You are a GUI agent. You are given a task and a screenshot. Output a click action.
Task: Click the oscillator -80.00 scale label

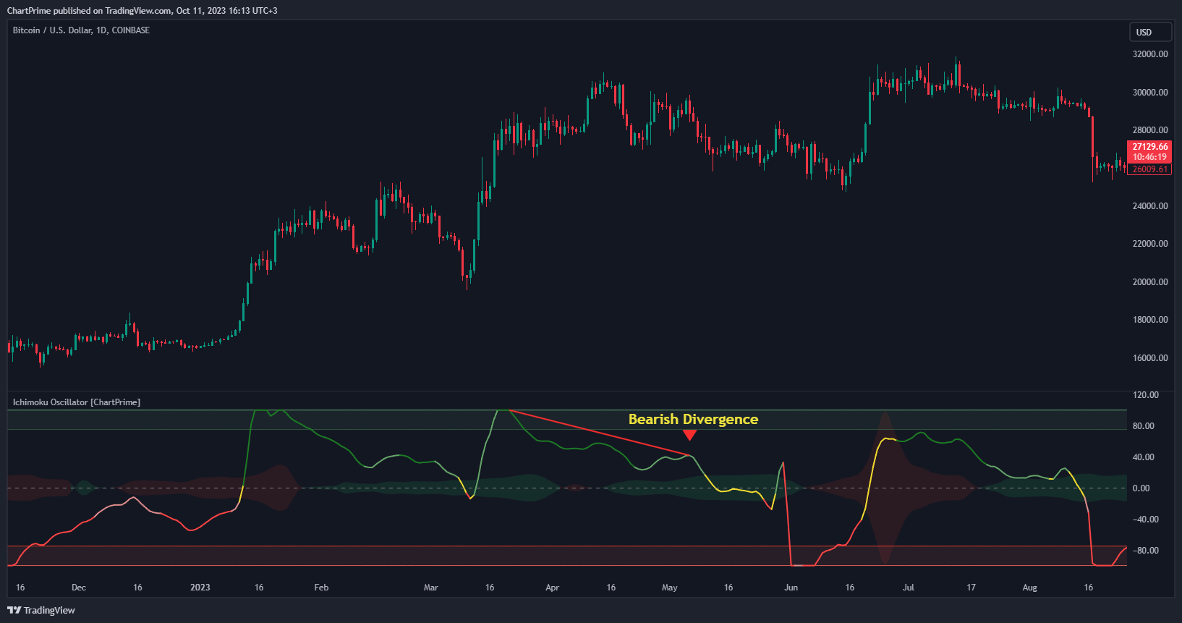(1145, 551)
